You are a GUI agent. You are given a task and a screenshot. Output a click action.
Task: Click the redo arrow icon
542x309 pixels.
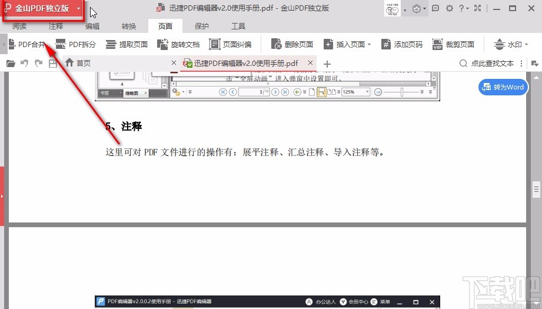tap(38, 63)
